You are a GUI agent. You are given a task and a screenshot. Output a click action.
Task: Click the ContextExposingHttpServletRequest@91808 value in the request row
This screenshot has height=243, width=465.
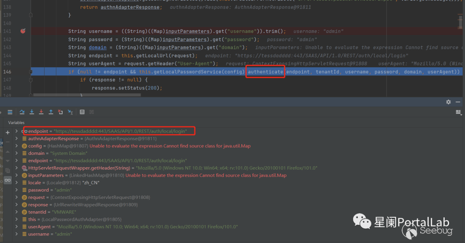tap(100, 197)
